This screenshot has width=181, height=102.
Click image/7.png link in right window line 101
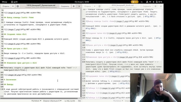coord(122,21)
